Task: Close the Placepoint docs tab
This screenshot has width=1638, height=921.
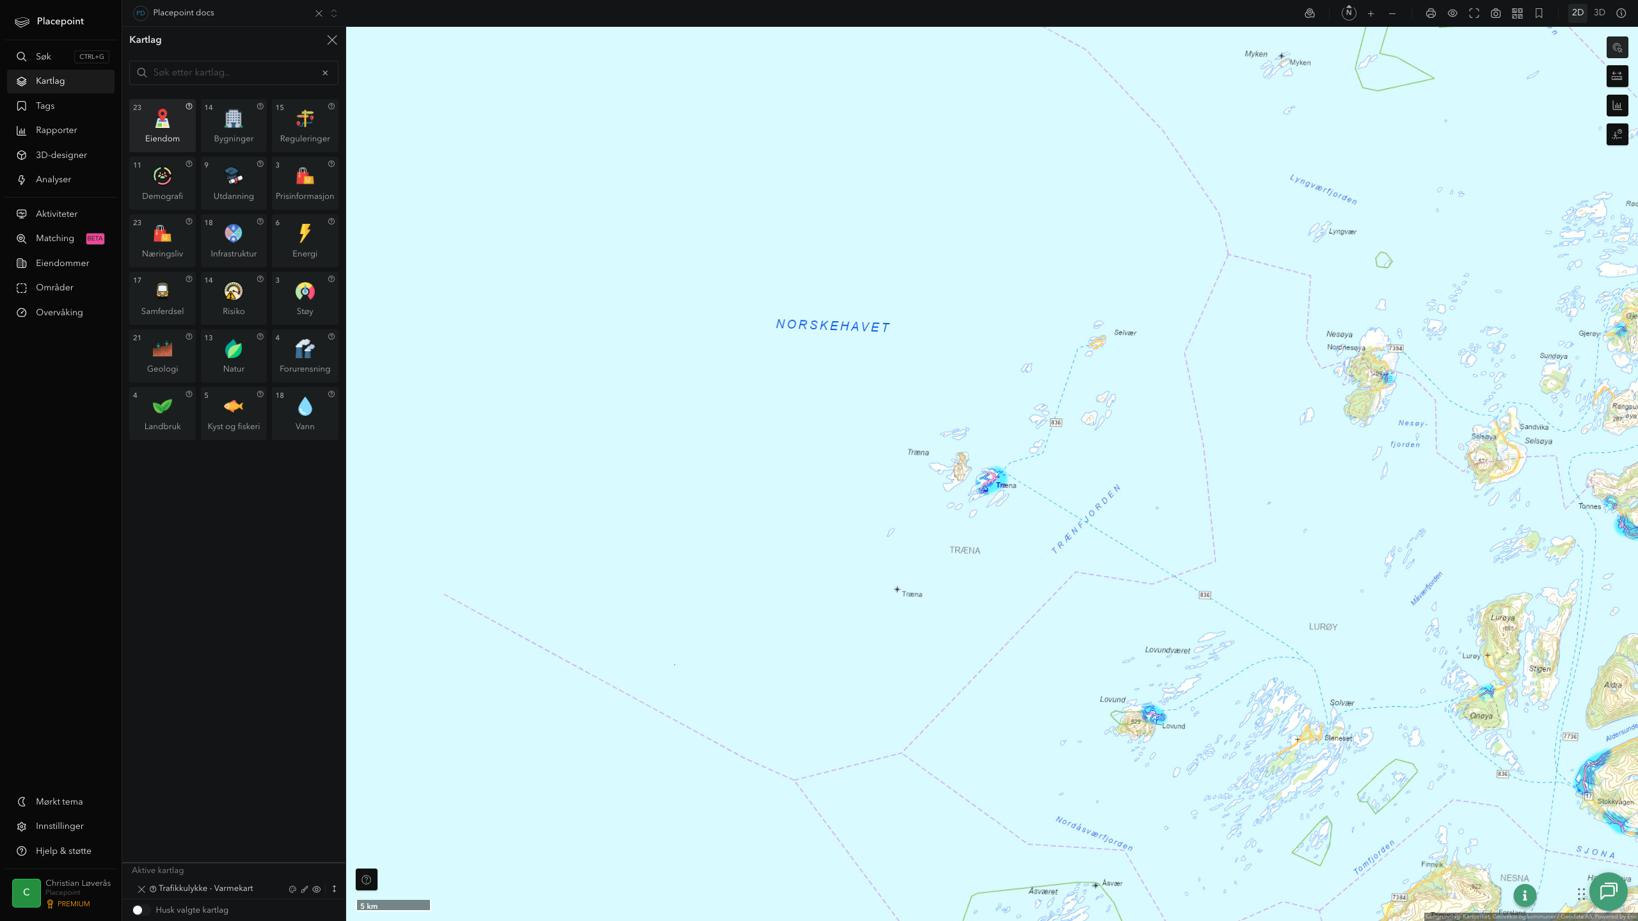Action: [319, 13]
